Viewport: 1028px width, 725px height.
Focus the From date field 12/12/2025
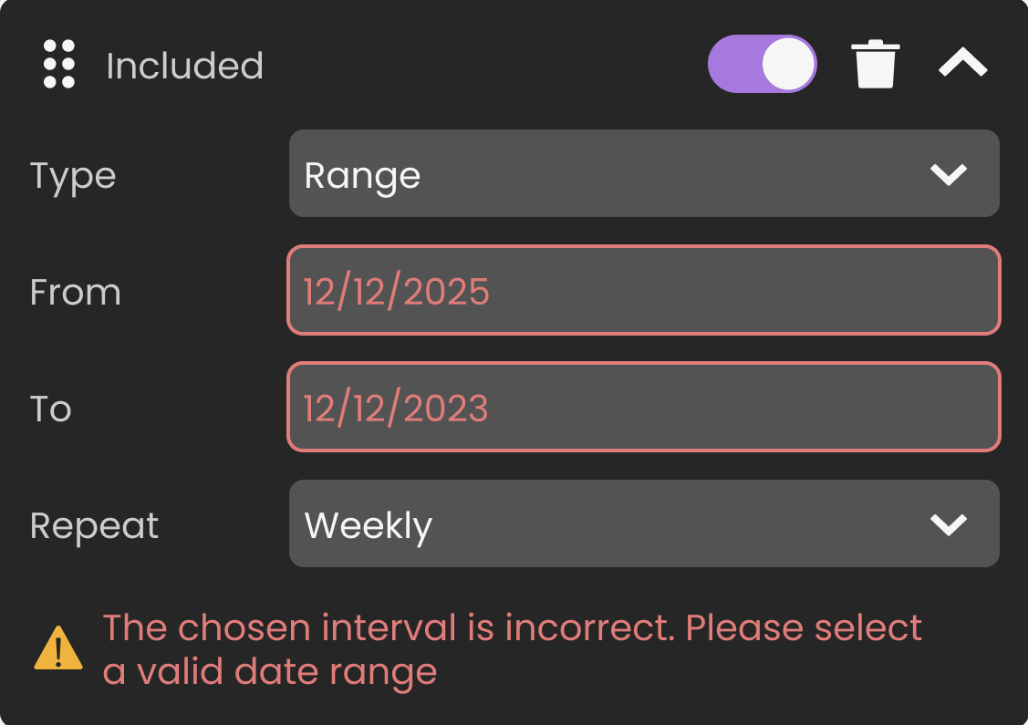pos(643,290)
